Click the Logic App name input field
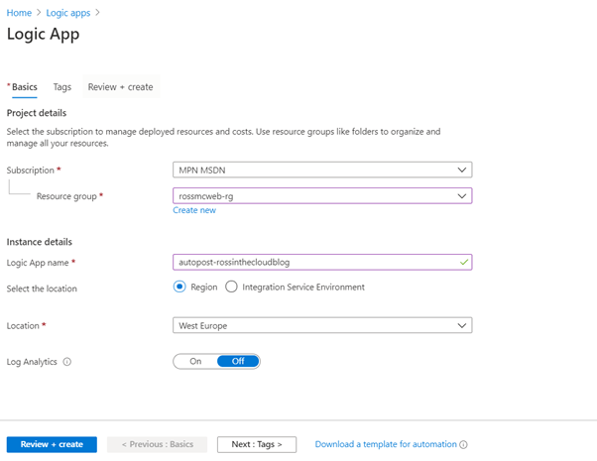Viewport: 597px width, 461px height. click(x=322, y=263)
